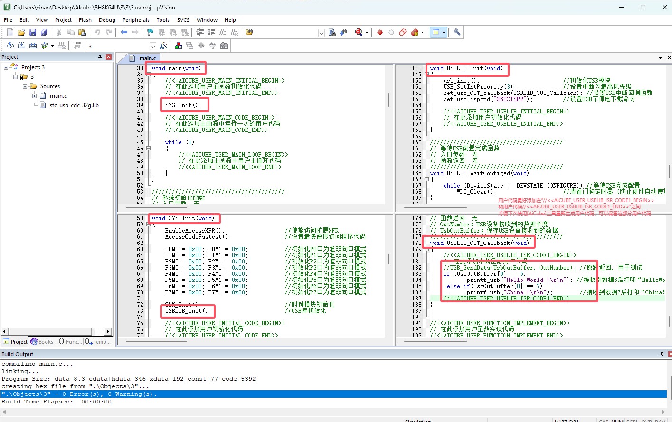Pin the Build Output panel

tap(662, 354)
